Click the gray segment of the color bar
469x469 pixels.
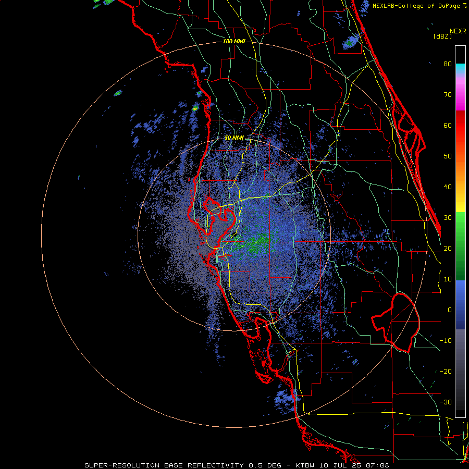click(460, 369)
